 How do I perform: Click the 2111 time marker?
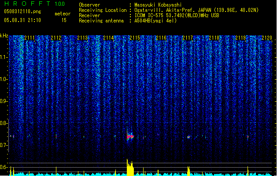click(x=30, y=38)
